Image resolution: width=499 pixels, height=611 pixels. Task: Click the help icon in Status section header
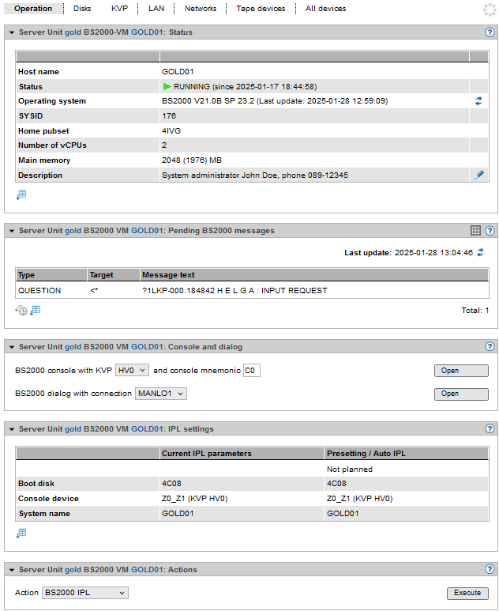pyautogui.click(x=490, y=32)
